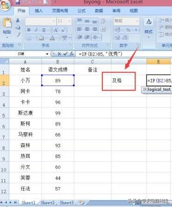Switch to the 审阅 ribbon tab
Image resolution: width=172 pixels, height=207 pixels.
tap(116, 11)
